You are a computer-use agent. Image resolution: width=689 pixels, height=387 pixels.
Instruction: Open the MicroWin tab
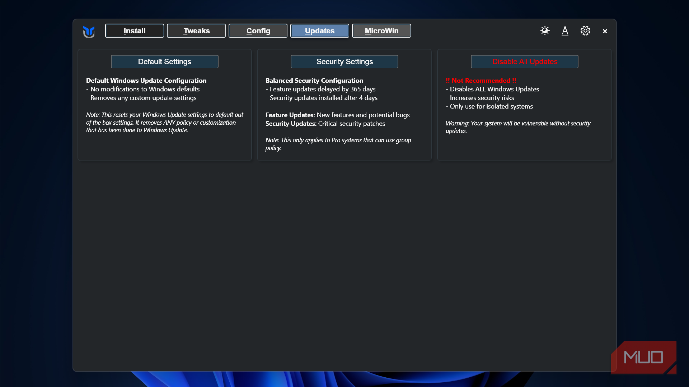(x=381, y=31)
